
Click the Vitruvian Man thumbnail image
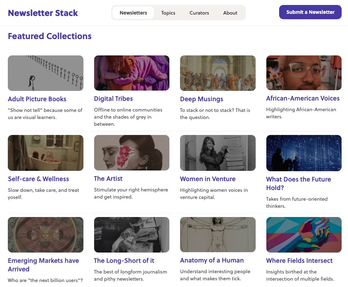click(218, 234)
